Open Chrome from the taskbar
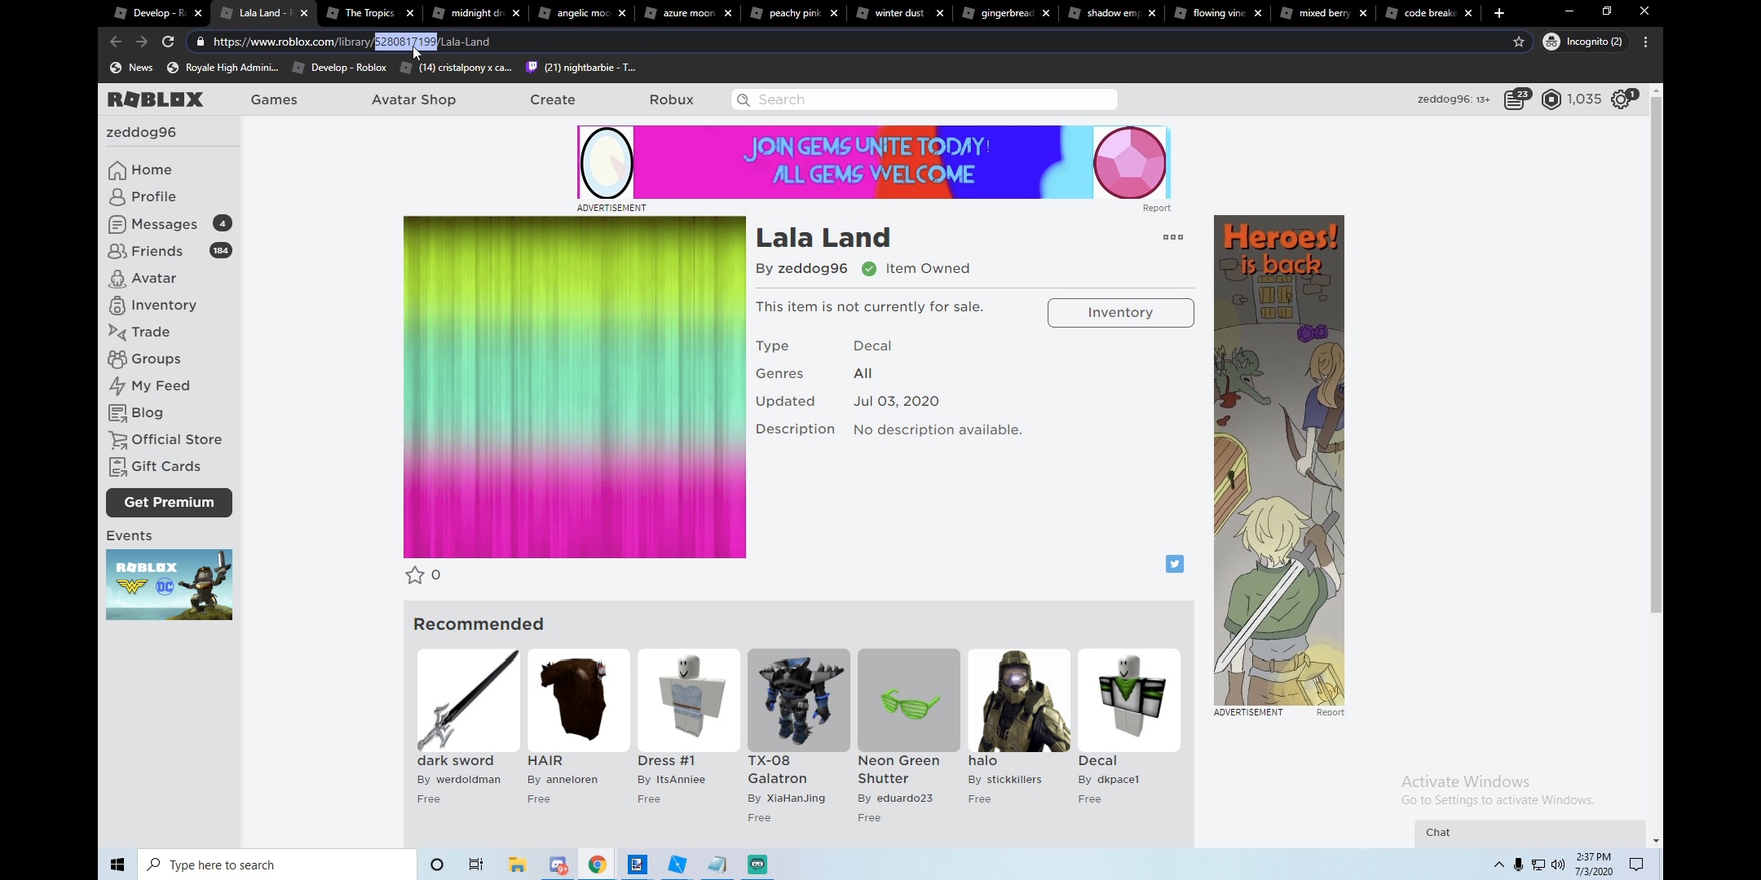Viewport: 1761px width, 880px height. point(597,865)
